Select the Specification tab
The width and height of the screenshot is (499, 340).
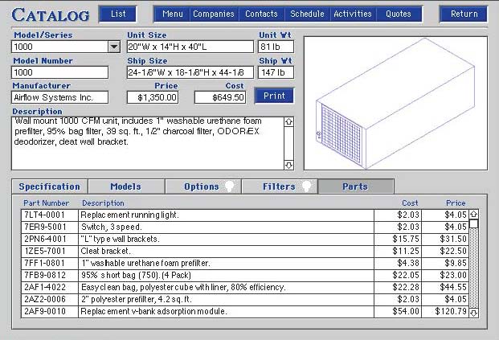(x=50, y=186)
